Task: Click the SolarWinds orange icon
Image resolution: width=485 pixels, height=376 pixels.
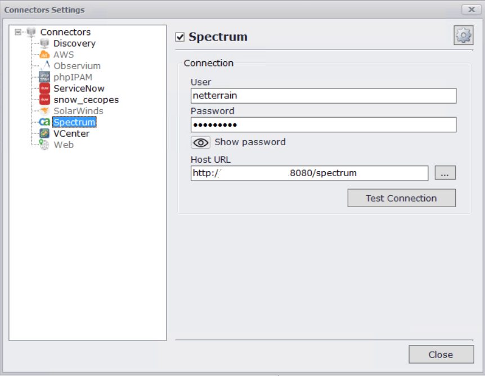Action: coord(44,111)
